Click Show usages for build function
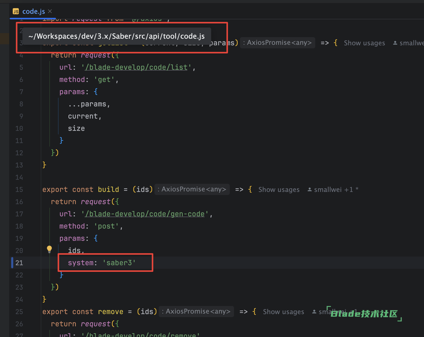424x337 pixels. 279,190
